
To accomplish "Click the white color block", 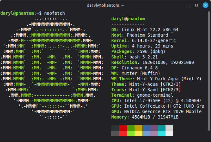I will point(169,133).
